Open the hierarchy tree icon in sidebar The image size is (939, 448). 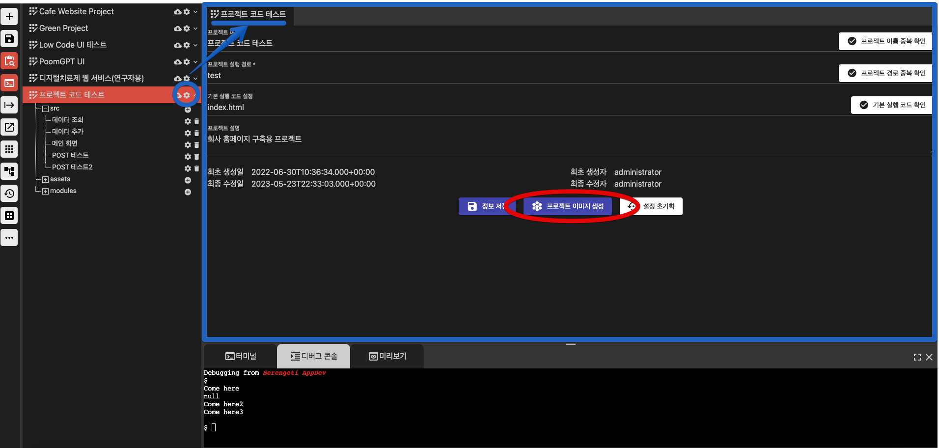9,171
